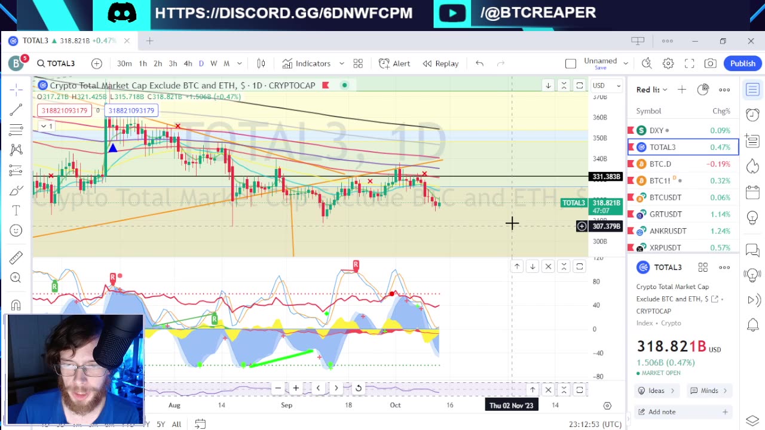
Task: Open watchlist more options menu
Action: [724, 90]
